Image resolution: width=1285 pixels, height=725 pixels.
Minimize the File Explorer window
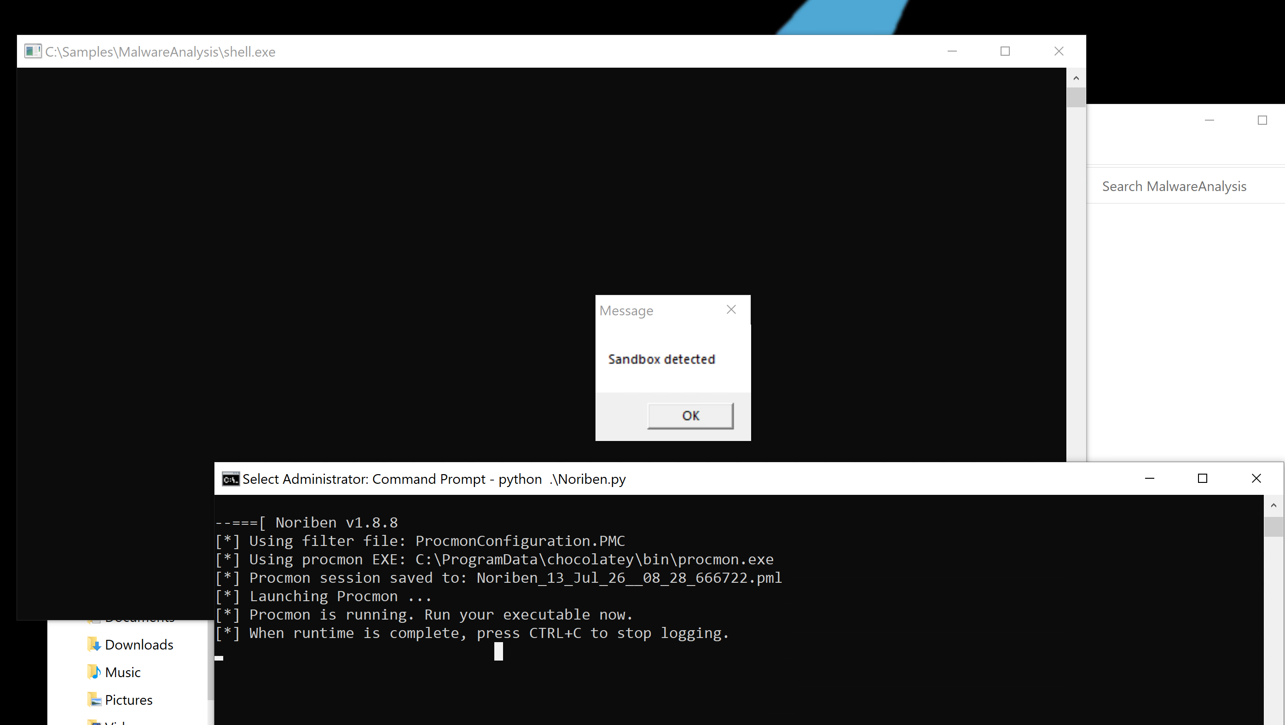point(1209,120)
